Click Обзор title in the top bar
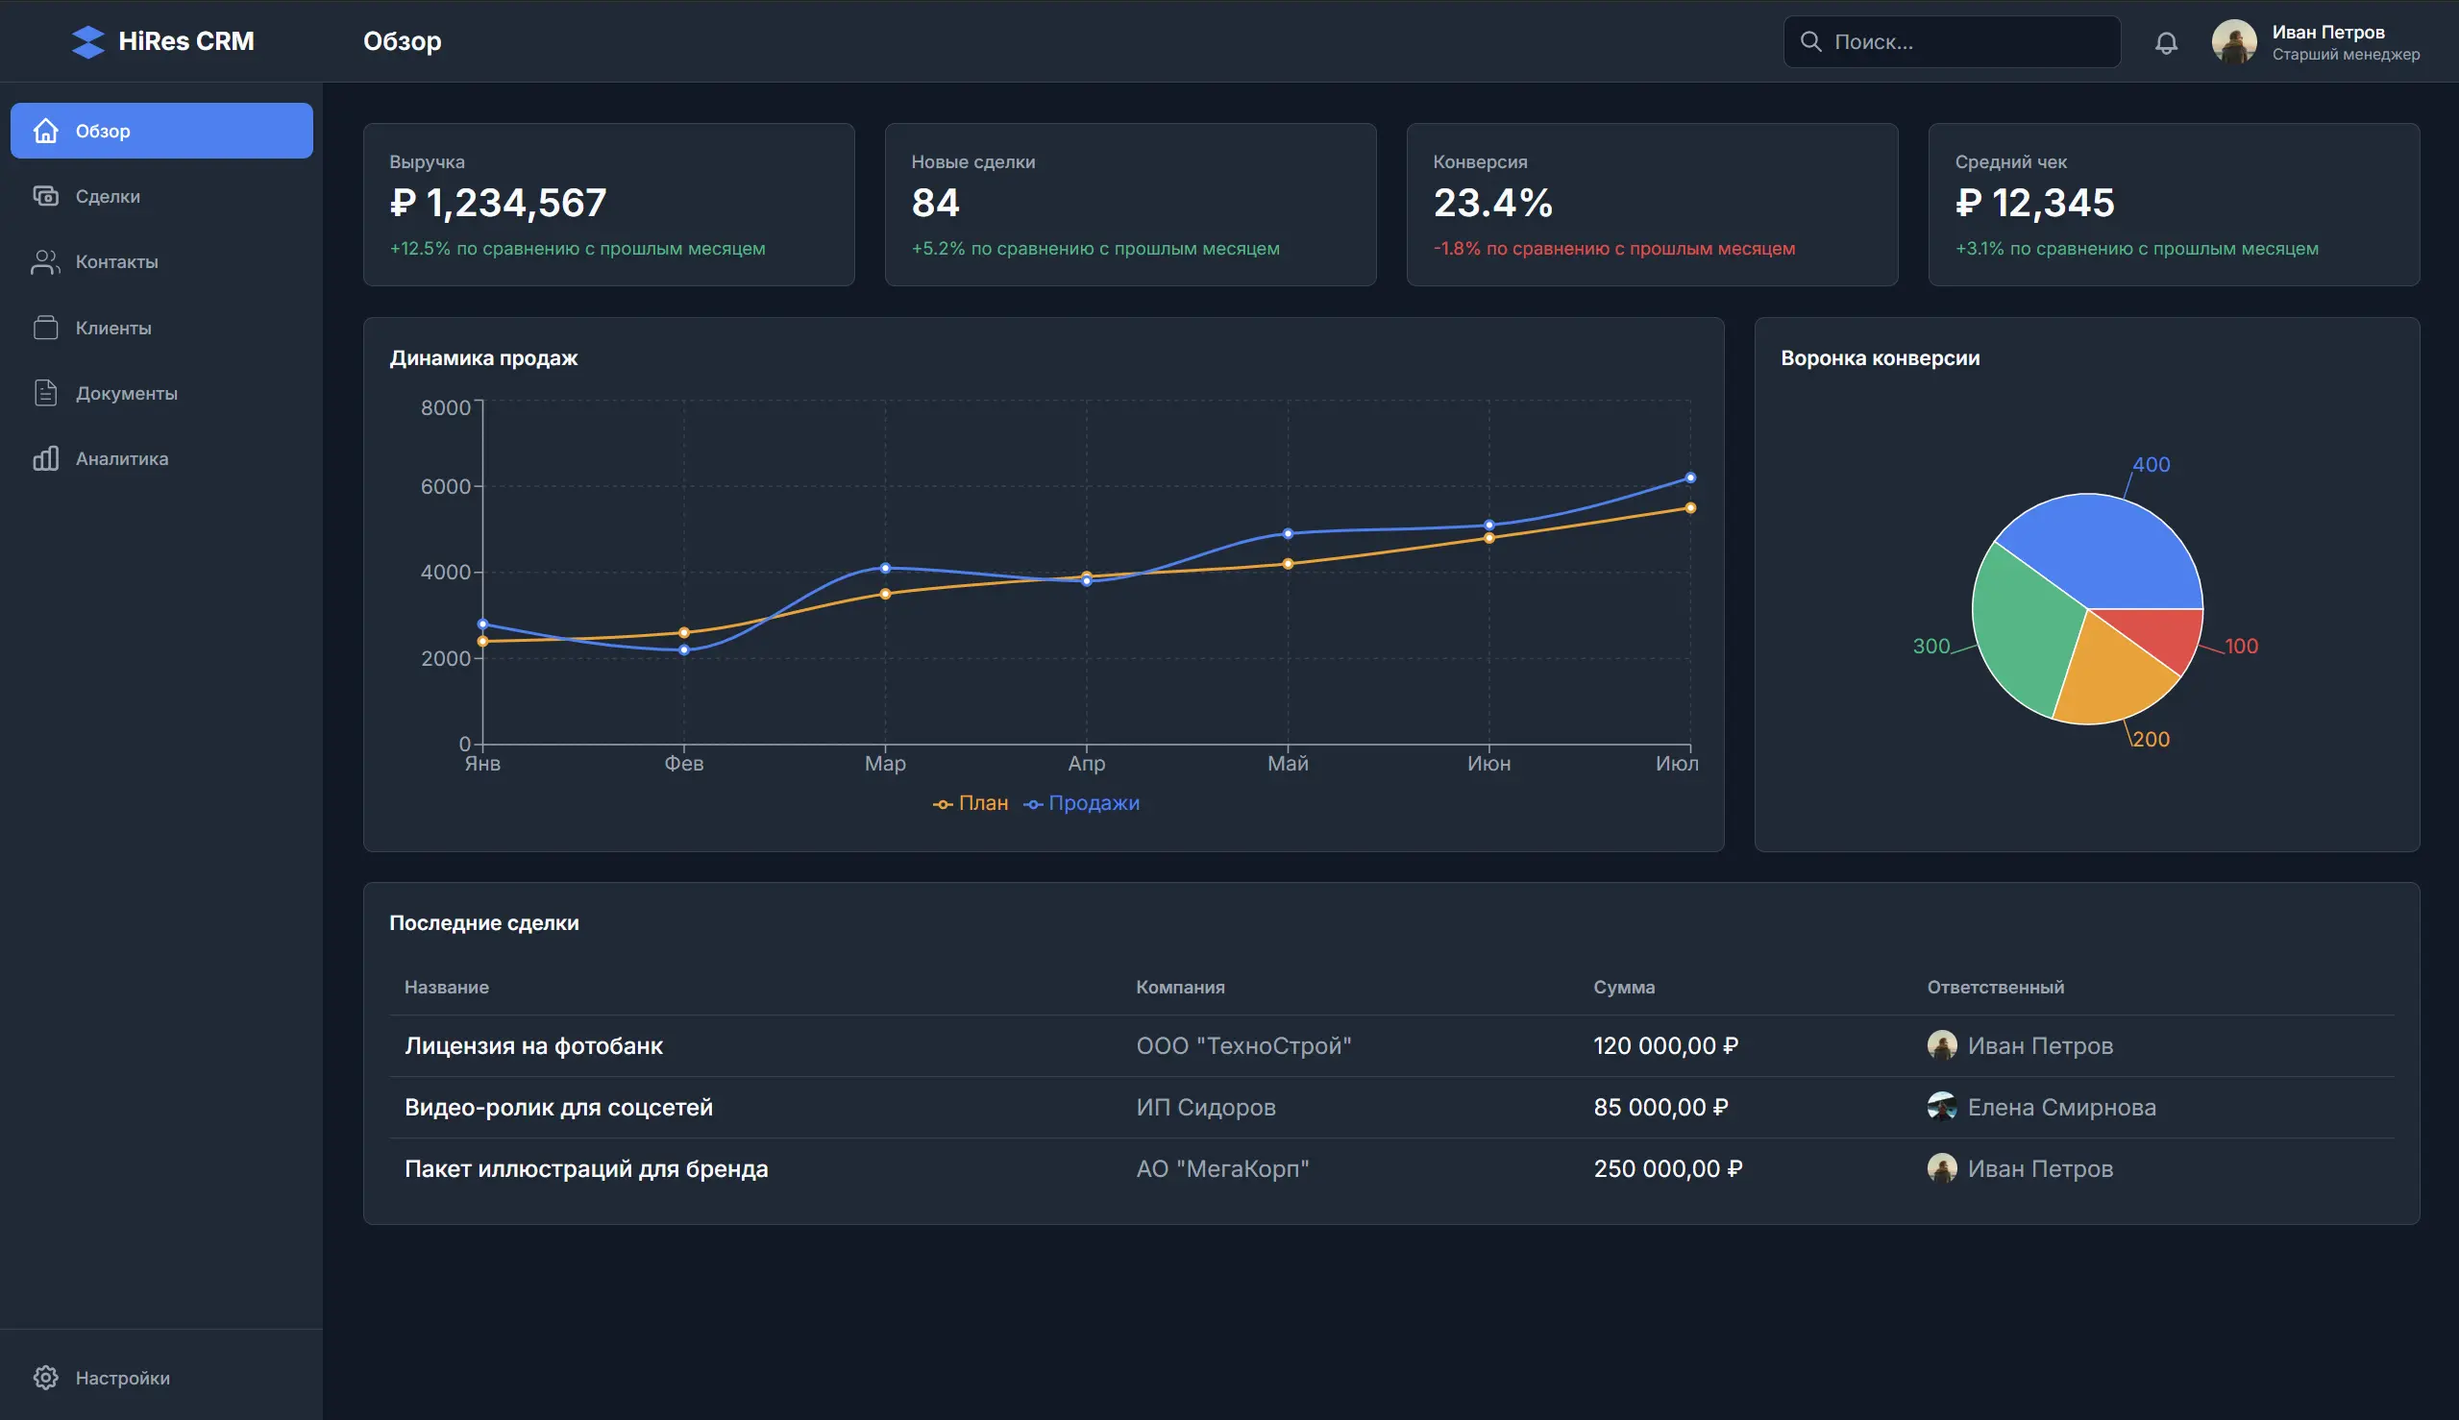The width and height of the screenshot is (2459, 1420). click(403, 41)
